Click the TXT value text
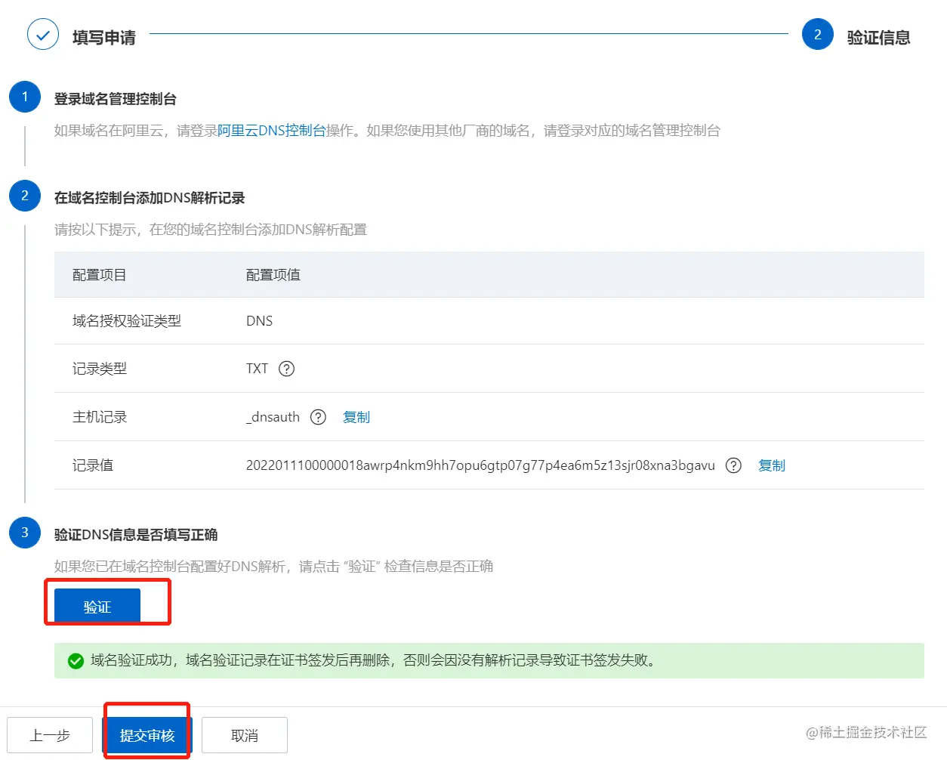The height and width of the screenshot is (760, 947). [x=257, y=369]
